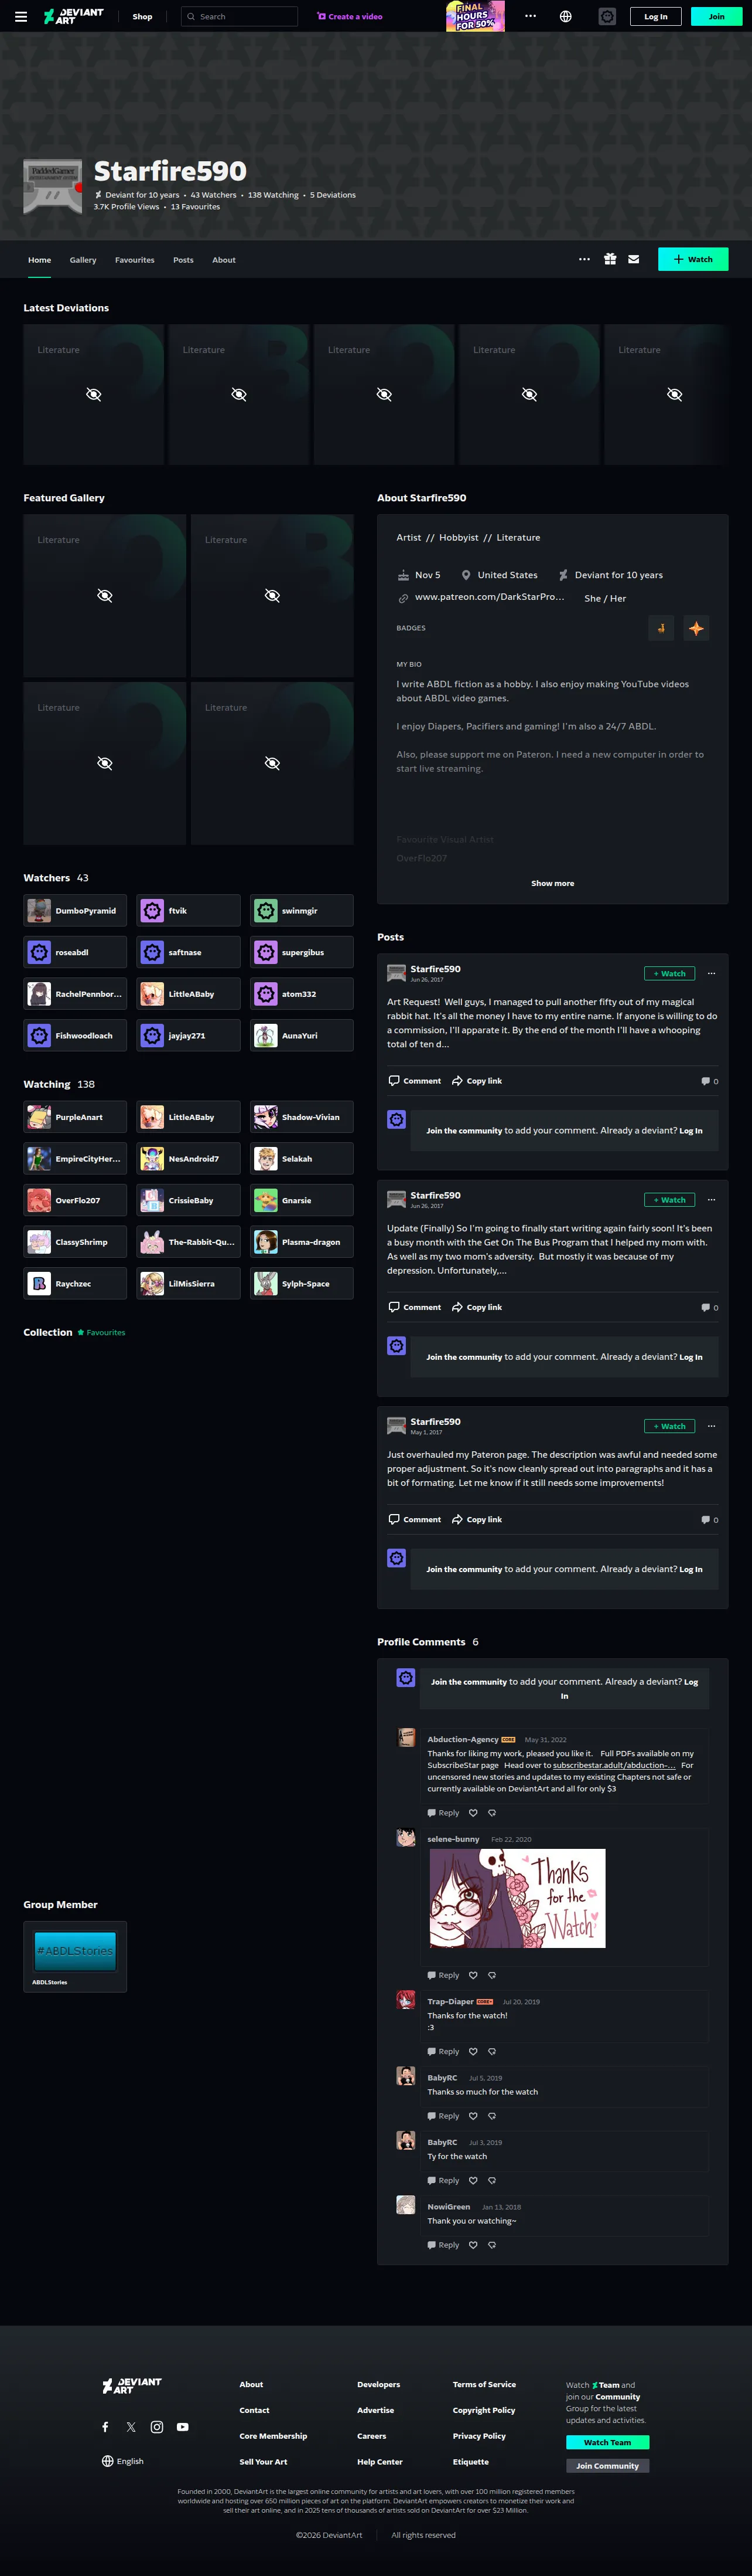Click the DeviantArt logo in the top bar

pos(74,16)
